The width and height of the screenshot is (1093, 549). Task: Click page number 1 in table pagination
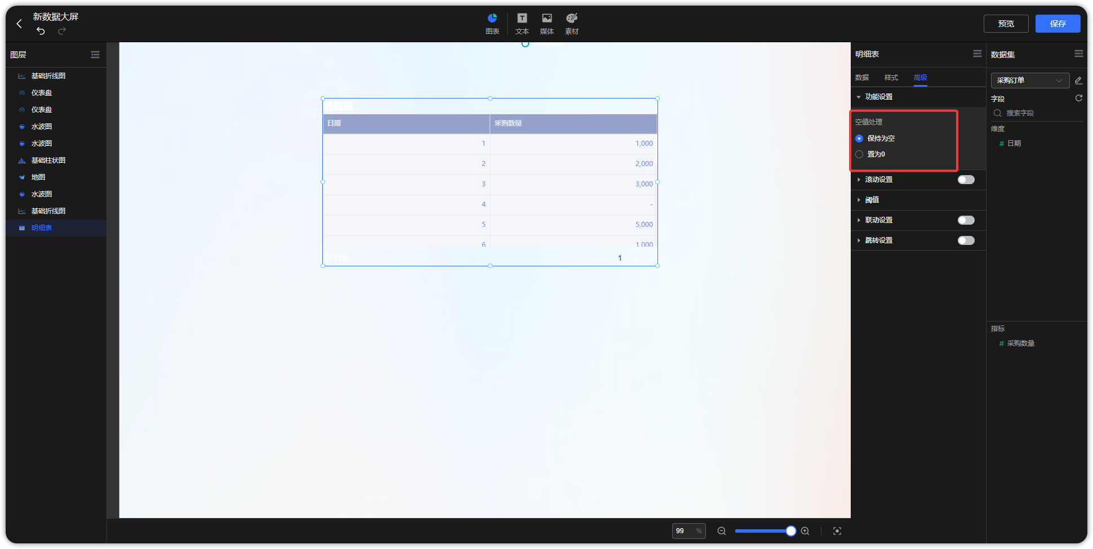[620, 258]
